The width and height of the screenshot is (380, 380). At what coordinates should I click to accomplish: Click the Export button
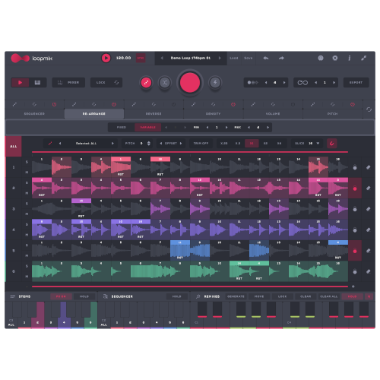(x=356, y=82)
